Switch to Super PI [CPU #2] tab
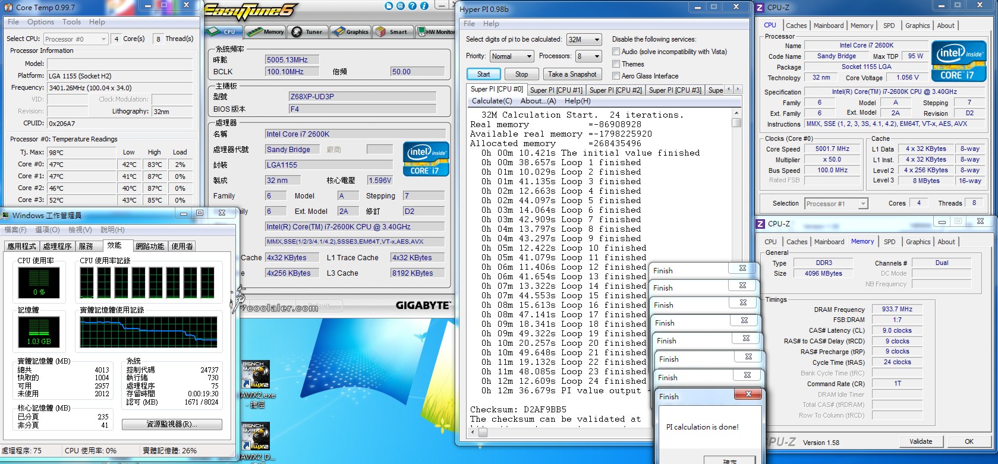The width and height of the screenshot is (998, 464). point(615,90)
